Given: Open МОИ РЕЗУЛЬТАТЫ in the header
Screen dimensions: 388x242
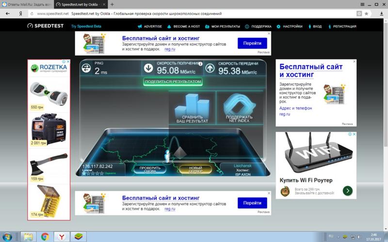Looking at the screenshot, I should (x=223, y=27).
